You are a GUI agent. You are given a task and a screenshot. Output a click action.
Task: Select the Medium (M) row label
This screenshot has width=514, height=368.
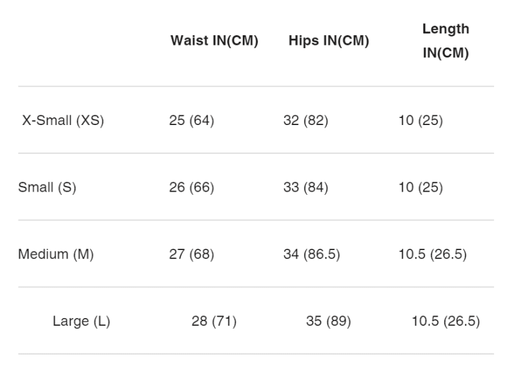pyautogui.click(x=56, y=254)
